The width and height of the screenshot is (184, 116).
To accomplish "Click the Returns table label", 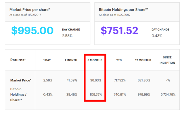I will 18,60.
